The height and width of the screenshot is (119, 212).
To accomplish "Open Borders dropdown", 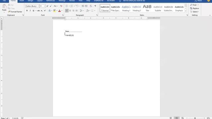I will pos(94,11).
